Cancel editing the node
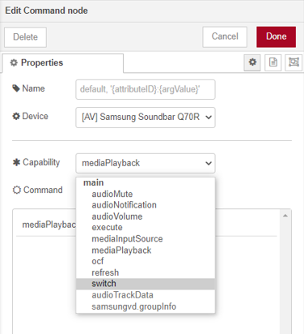Screen dimensions: 304x334 point(225,36)
